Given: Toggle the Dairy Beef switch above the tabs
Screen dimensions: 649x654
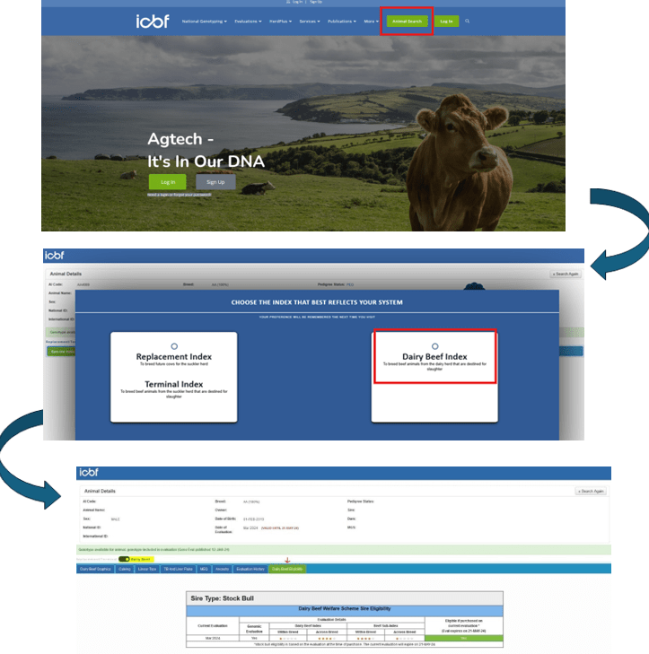Looking at the screenshot, I should 124,559.
